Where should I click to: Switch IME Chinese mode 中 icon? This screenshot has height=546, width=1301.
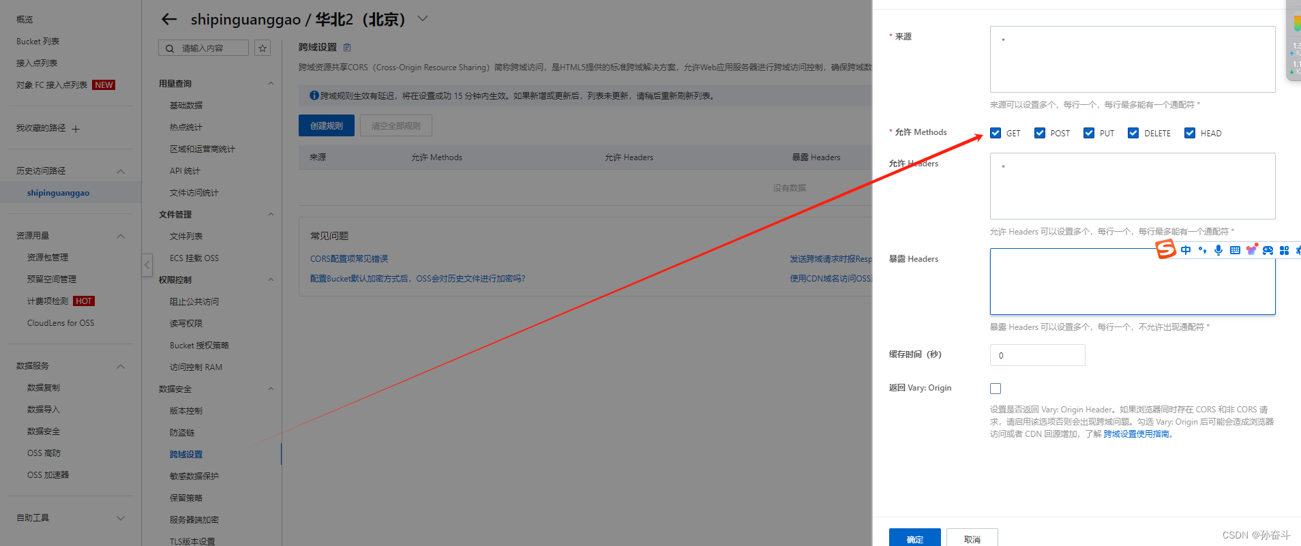(1186, 250)
